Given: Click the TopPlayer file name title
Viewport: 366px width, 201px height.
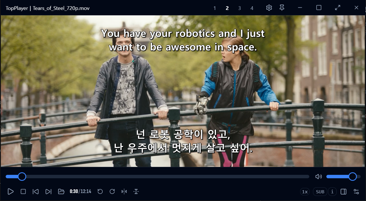Looking at the screenshot, I should click(x=48, y=8).
